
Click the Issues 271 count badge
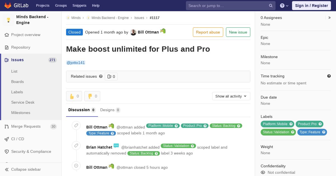point(52,60)
